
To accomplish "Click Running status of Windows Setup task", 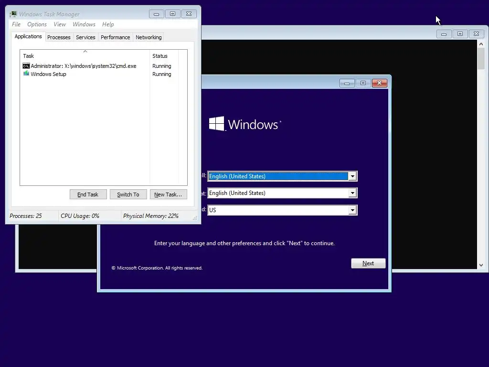I will pyautogui.click(x=161, y=74).
